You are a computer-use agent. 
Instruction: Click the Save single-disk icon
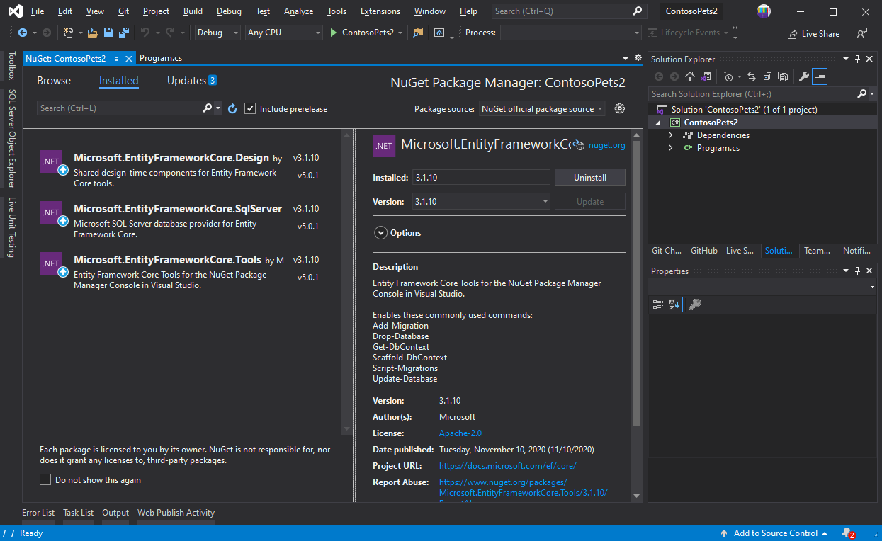point(108,33)
